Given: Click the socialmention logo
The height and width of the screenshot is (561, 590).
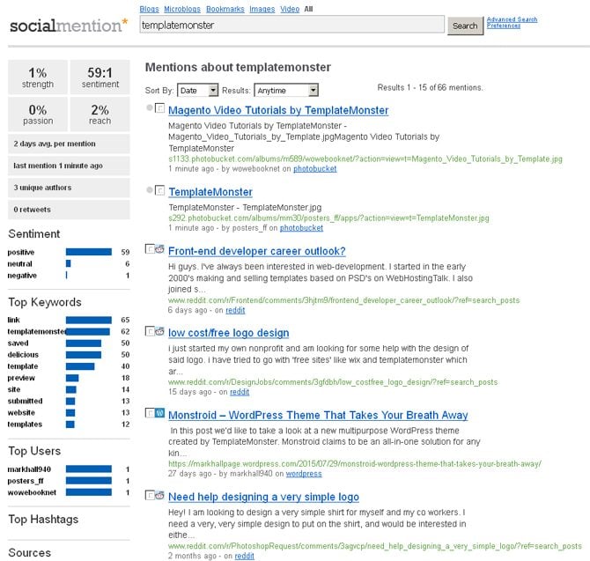Looking at the screenshot, I should 69,25.
